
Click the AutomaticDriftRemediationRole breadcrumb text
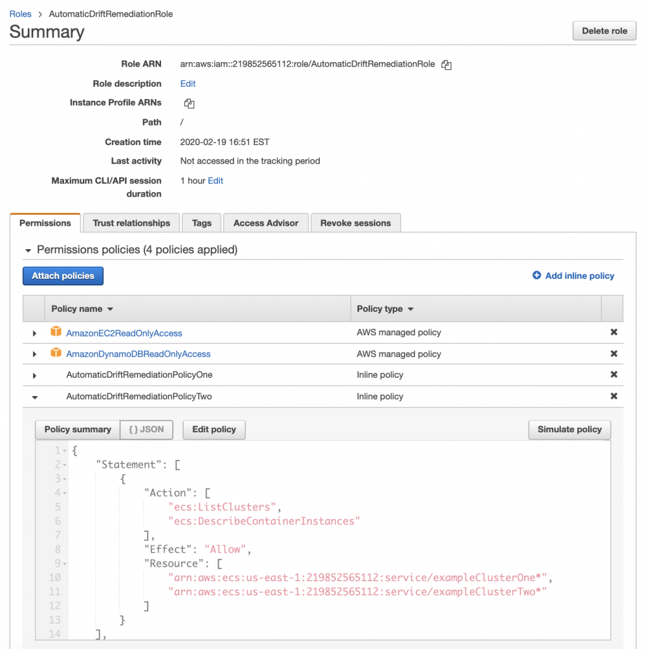tap(111, 14)
